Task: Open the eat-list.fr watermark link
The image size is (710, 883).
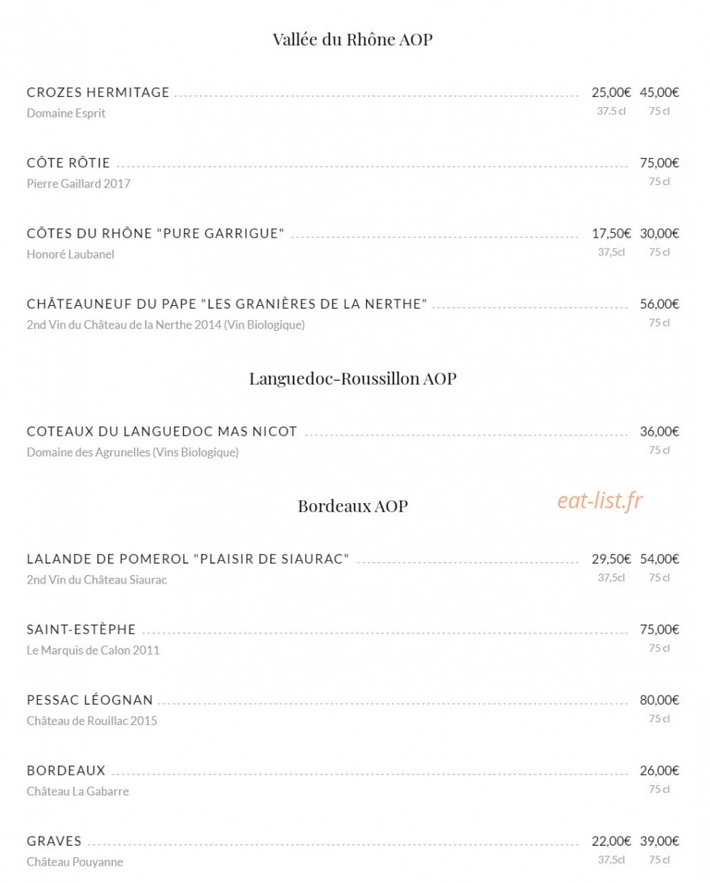Action: pos(600,500)
